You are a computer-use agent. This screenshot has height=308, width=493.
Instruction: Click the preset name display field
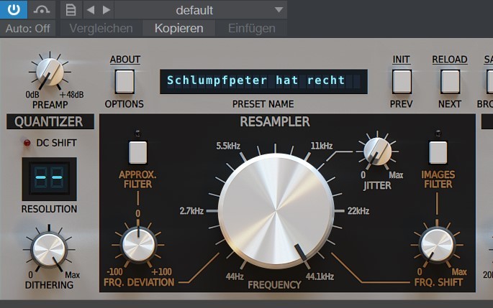pyautogui.click(x=263, y=81)
